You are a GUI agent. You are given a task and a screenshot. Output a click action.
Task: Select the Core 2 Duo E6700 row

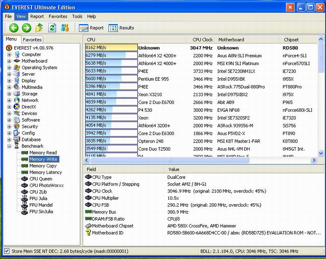tap(201, 102)
